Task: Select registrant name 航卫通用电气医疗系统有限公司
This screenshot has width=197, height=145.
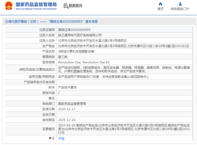Action: point(80,35)
